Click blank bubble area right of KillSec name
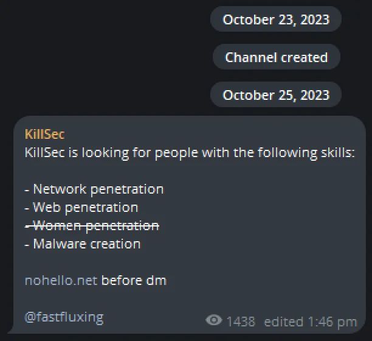Image resolution: width=372 pixels, height=341 pixels. click(213, 135)
